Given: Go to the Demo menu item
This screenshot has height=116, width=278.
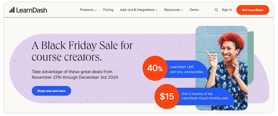Looking at the screenshot, I should coord(194,10).
